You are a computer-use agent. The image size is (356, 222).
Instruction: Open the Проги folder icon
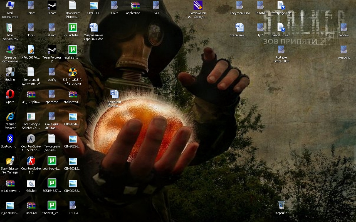[31, 27]
